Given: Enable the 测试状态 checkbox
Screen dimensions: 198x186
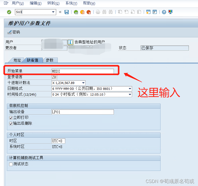Looking at the screenshot, I should [x=11, y=164].
